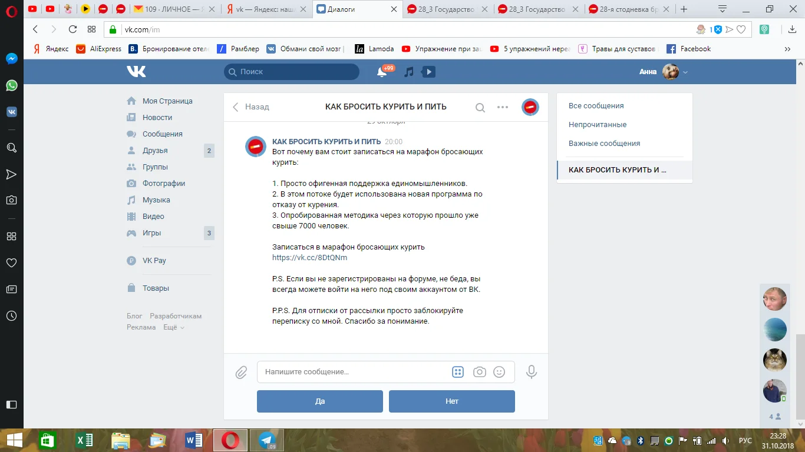Open VK notifications bell
The height and width of the screenshot is (452, 805).
click(382, 72)
